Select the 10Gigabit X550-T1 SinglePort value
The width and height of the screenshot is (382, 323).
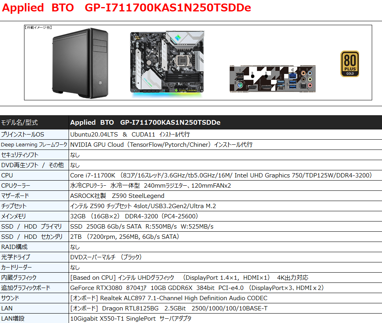131,318
